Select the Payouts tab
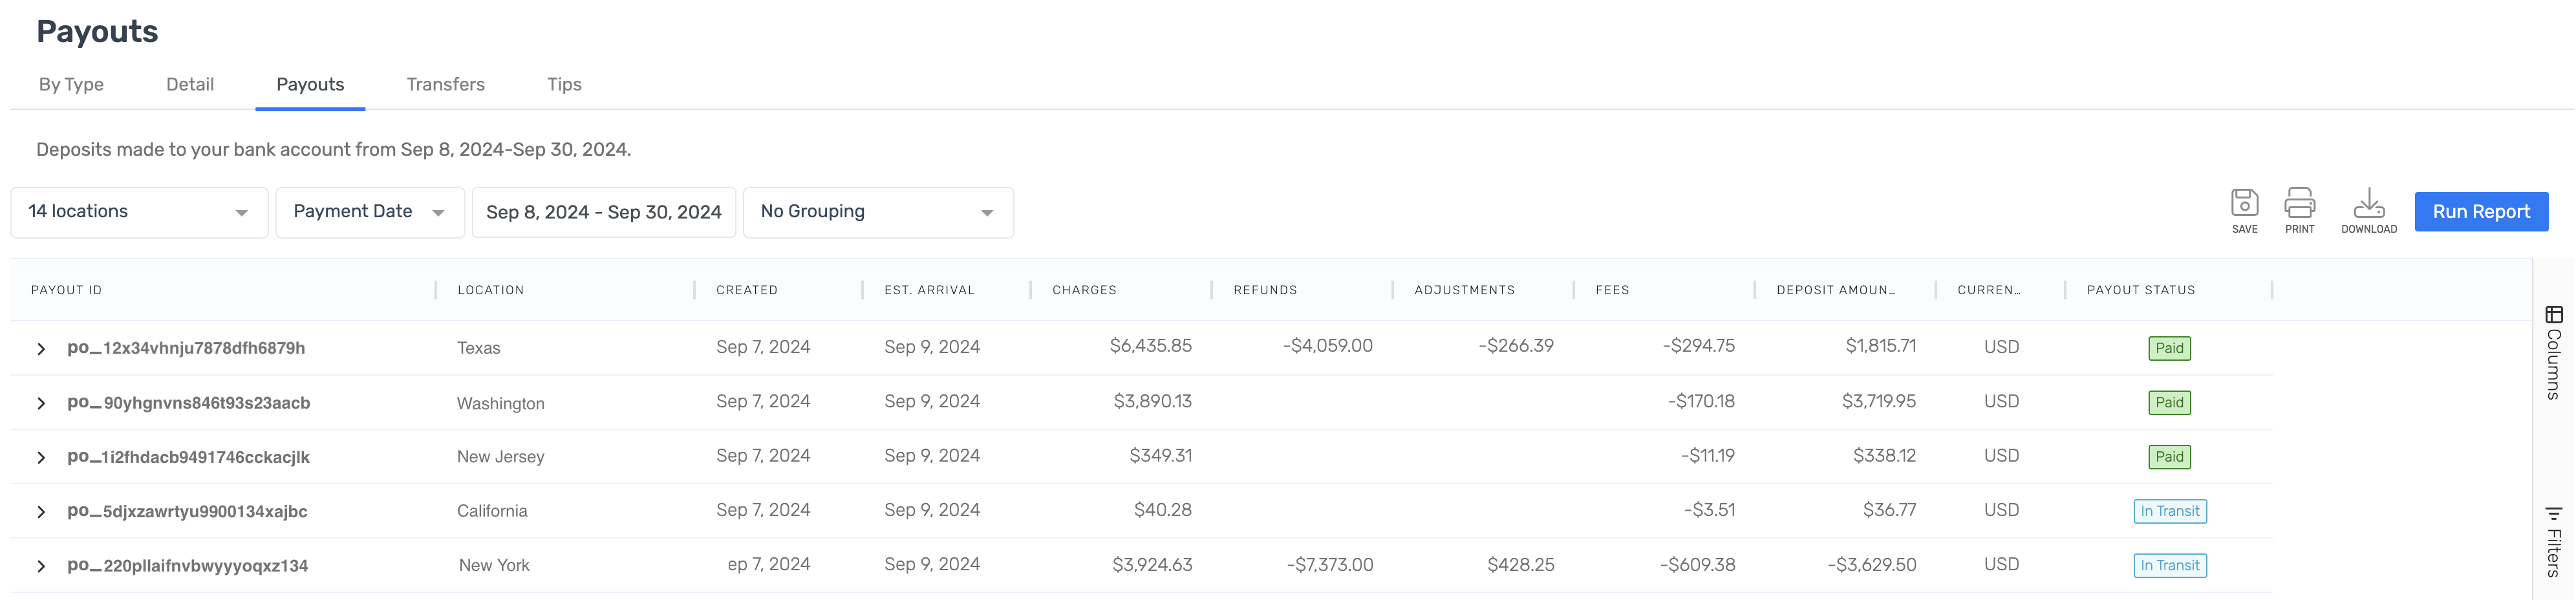Image resolution: width=2576 pixels, height=600 pixels. coord(310,85)
